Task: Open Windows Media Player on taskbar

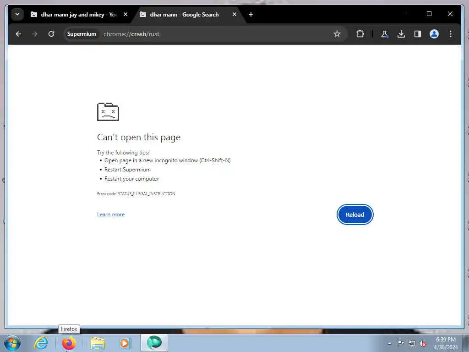Action: pyautogui.click(x=125, y=343)
